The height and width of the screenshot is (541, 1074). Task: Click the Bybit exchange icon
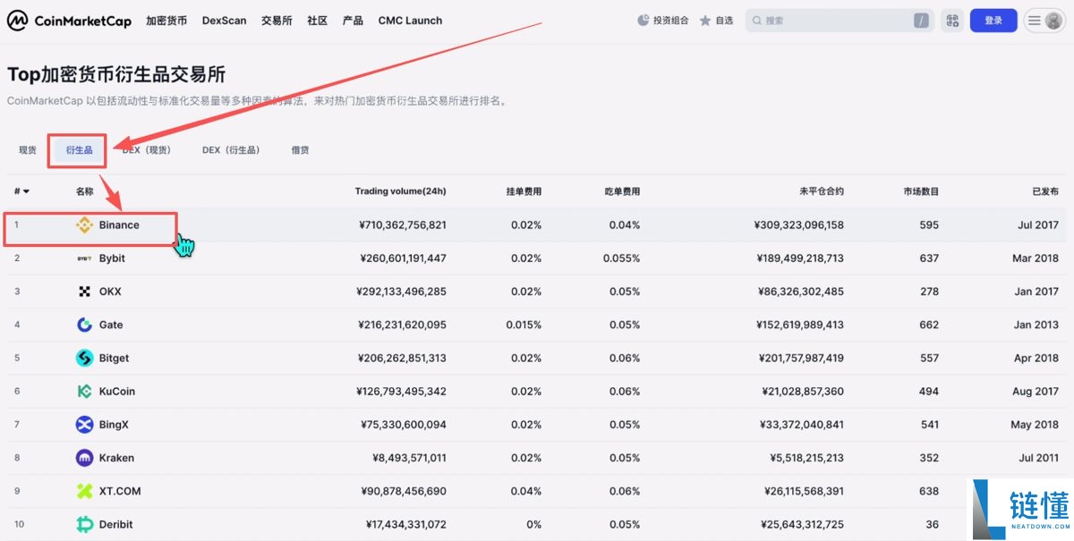pos(82,258)
